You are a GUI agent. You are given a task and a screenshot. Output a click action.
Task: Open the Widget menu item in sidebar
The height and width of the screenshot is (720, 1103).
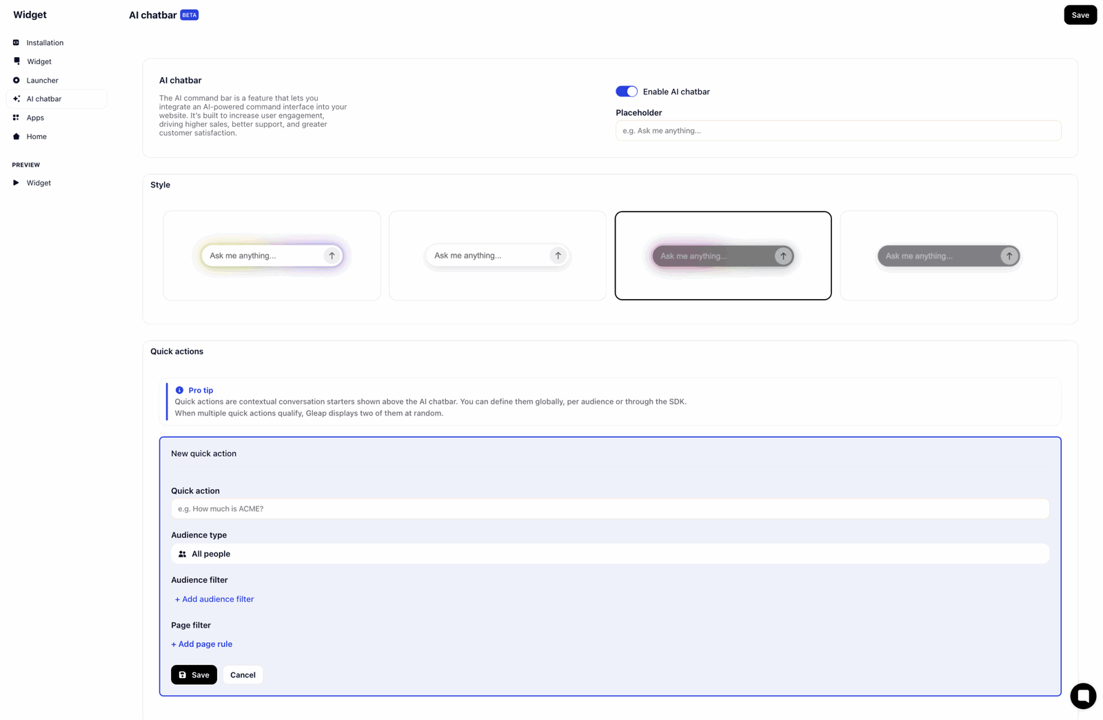point(39,61)
